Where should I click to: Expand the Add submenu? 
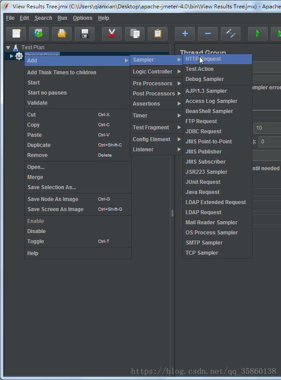tap(77, 61)
